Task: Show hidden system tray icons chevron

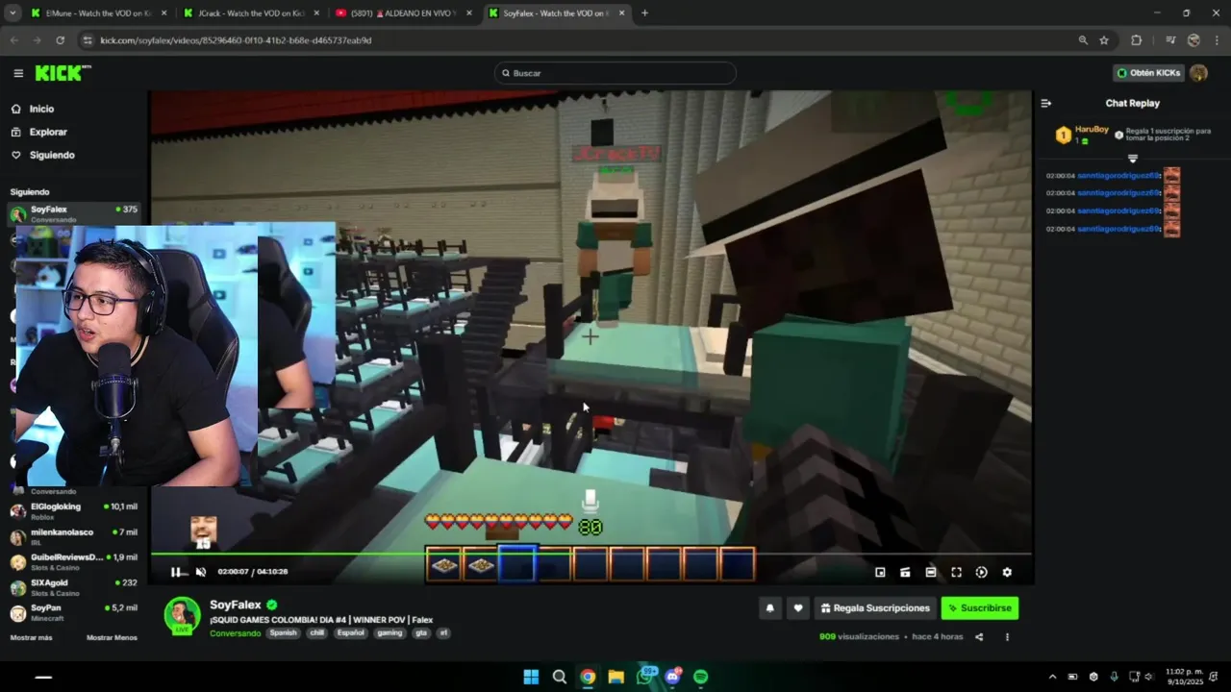Action: pyautogui.click(x=1052, y=677)
